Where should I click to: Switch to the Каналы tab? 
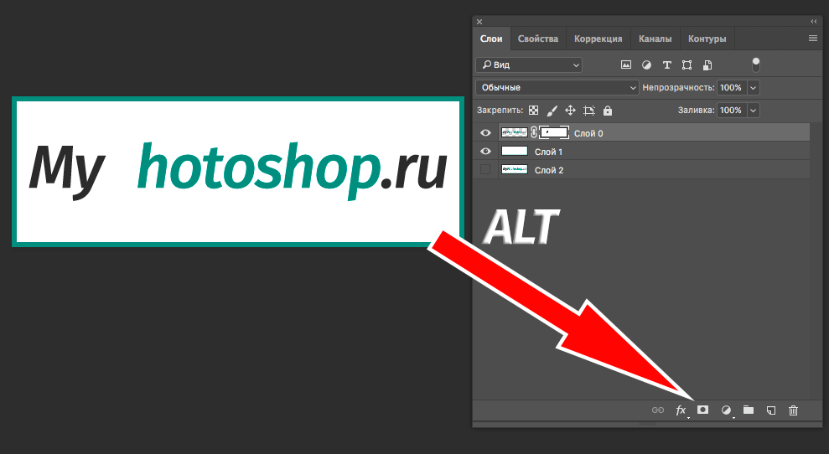(655, 39)
